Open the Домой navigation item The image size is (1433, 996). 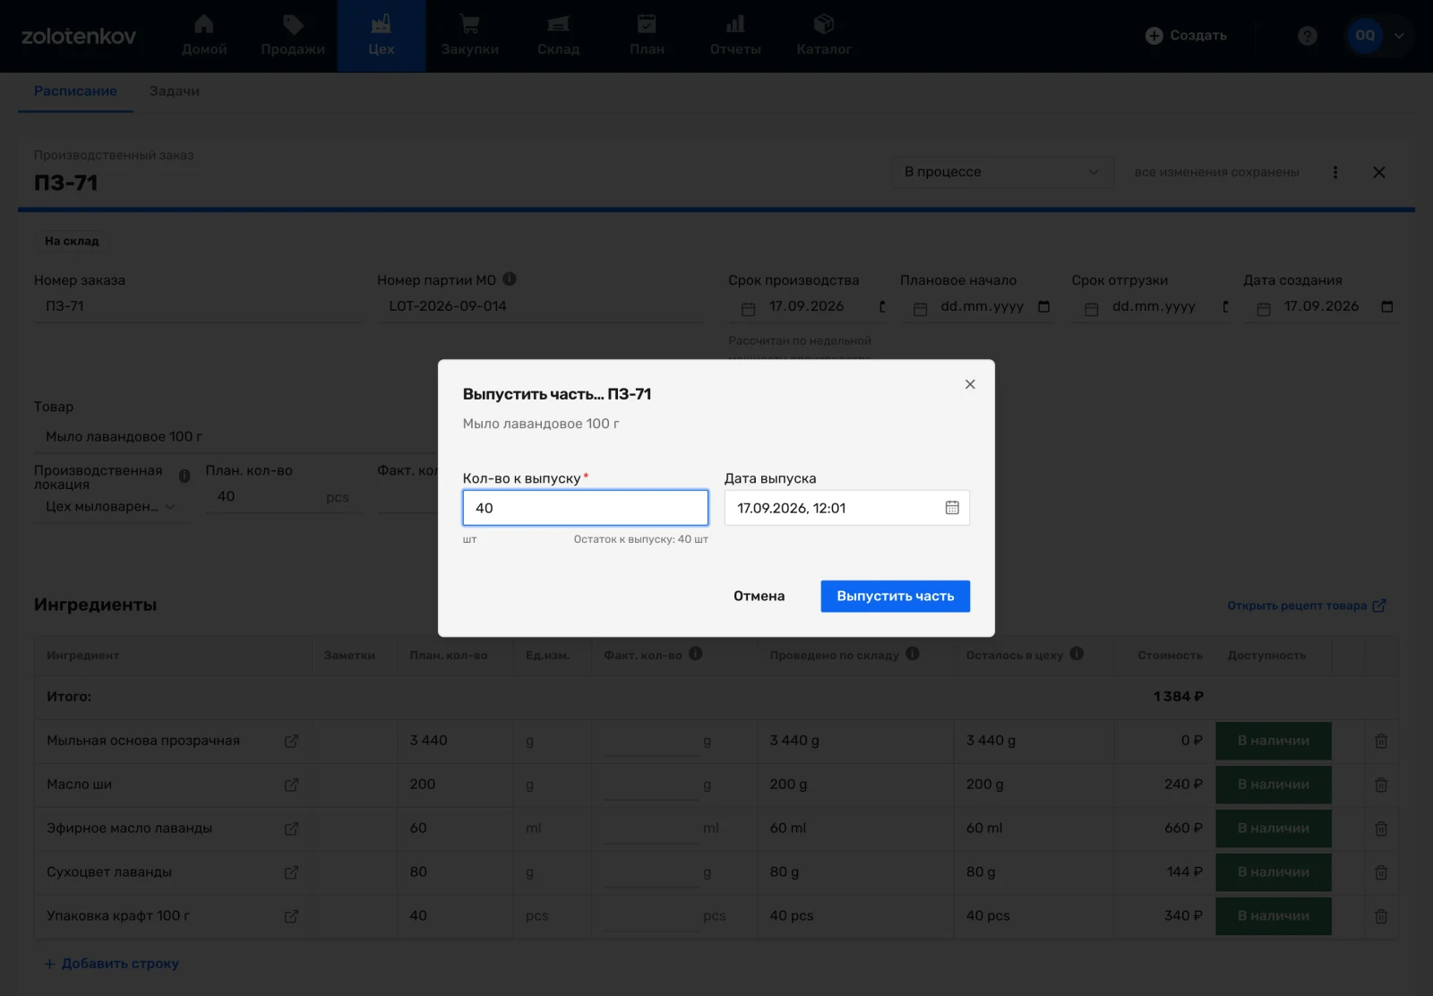(x=204, y=36)
